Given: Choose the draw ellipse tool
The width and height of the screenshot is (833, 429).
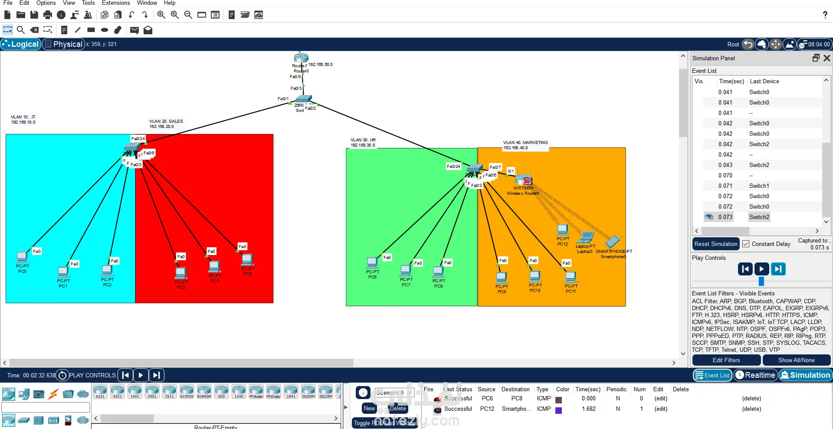Looking at the screenshot, I should click(x=105, y=30).
